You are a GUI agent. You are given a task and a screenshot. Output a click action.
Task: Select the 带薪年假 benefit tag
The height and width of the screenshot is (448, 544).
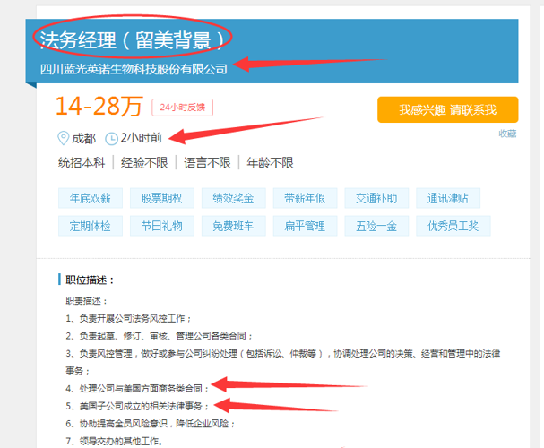(x=305, y=198)
